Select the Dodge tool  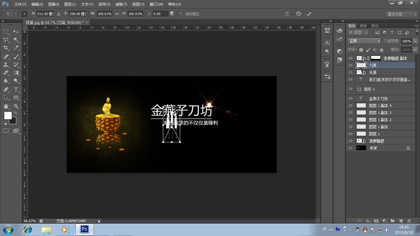16,81
